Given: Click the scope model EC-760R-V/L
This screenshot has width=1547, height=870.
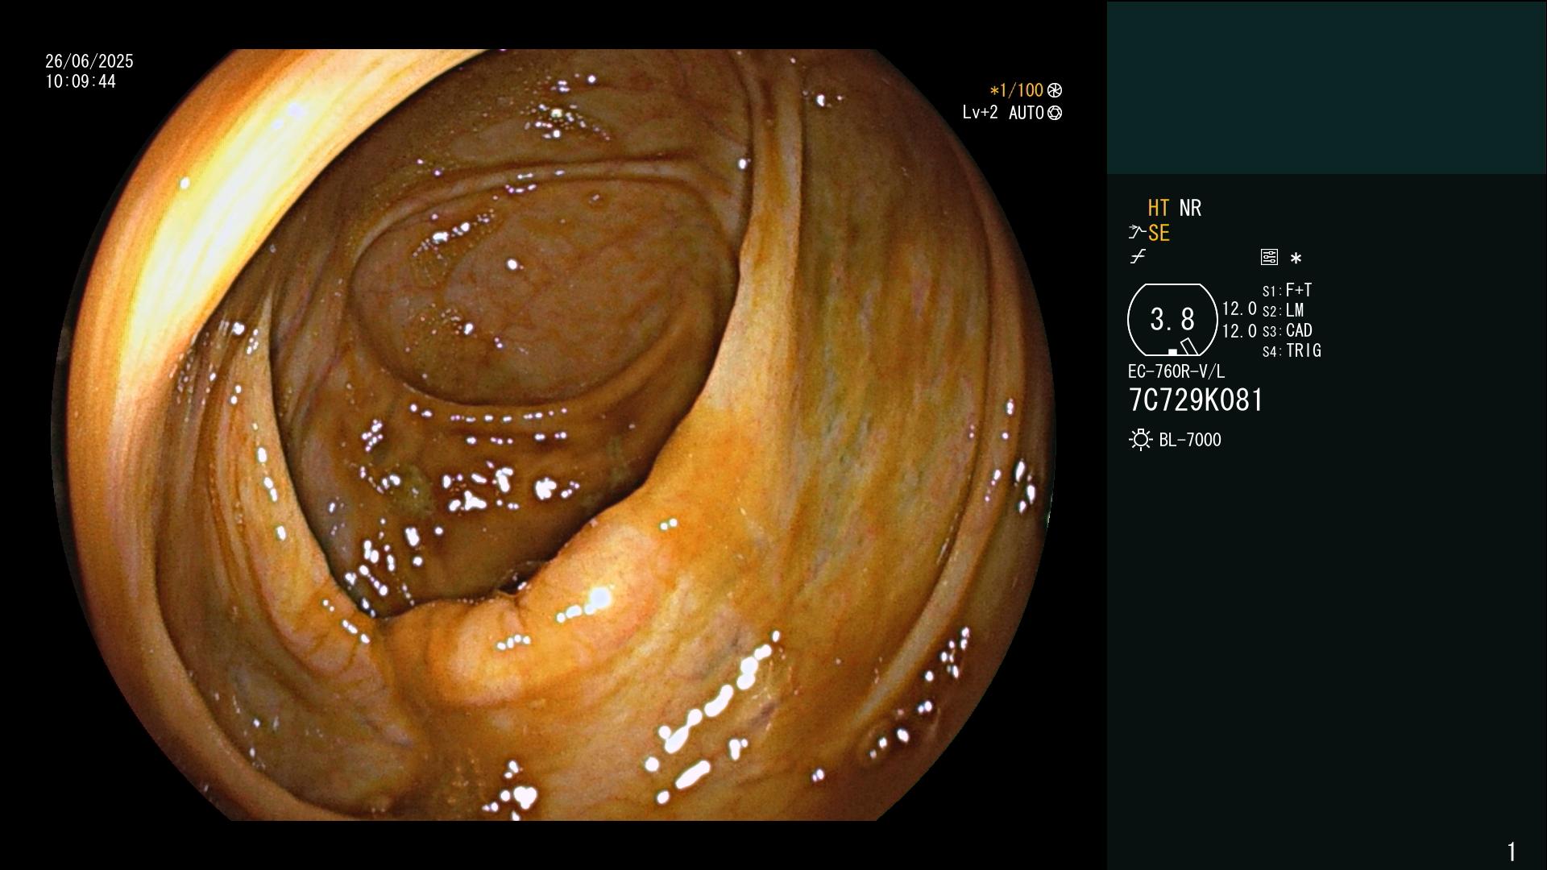Looking at the screenshot, I should (x=1176, y=371).
